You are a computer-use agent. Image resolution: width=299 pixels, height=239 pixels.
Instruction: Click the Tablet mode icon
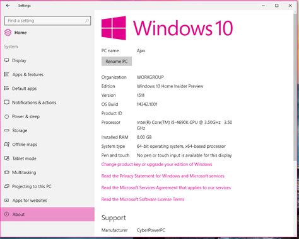coord(7,158)
